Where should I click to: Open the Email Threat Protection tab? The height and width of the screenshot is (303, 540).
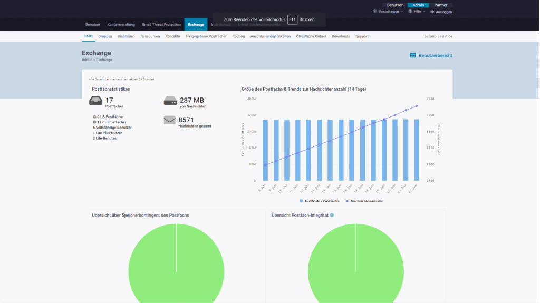pyautogui.click(x=161, y=24)
